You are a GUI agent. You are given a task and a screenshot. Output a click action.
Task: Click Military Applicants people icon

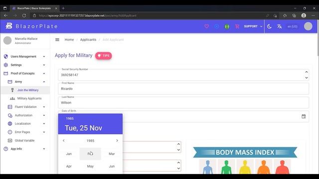click(x=12, y=98)
